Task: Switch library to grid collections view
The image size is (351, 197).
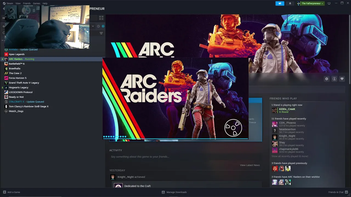Action: click(101, 18)
